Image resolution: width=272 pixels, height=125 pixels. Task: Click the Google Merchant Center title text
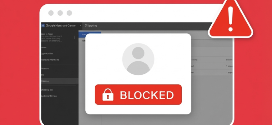(x=61, y=26)
